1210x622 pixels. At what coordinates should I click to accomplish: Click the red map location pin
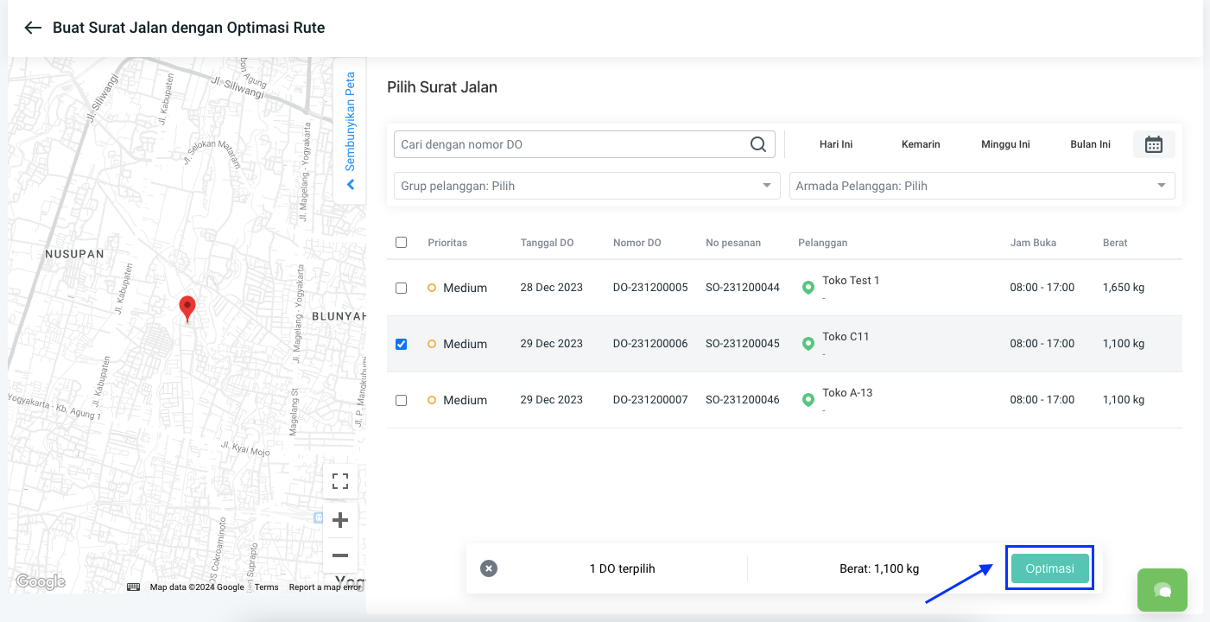pyautogui.click(x=187, y=307)
